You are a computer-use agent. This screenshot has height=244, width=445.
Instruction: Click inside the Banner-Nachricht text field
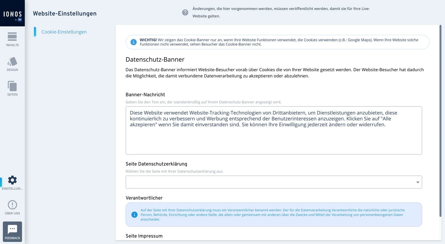coord(274,131)
